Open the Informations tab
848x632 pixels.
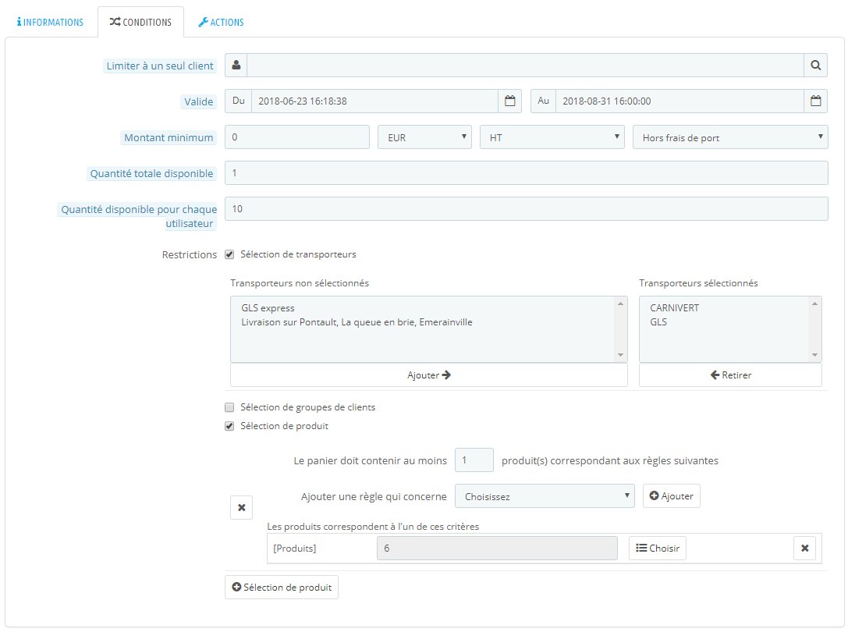[50, 22]
